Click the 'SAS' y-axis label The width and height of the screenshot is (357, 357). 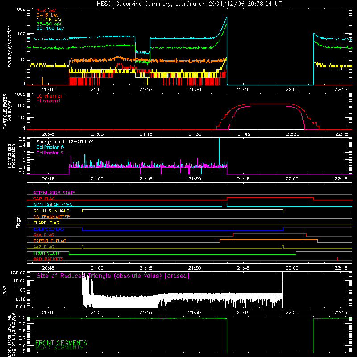point(5,290)
